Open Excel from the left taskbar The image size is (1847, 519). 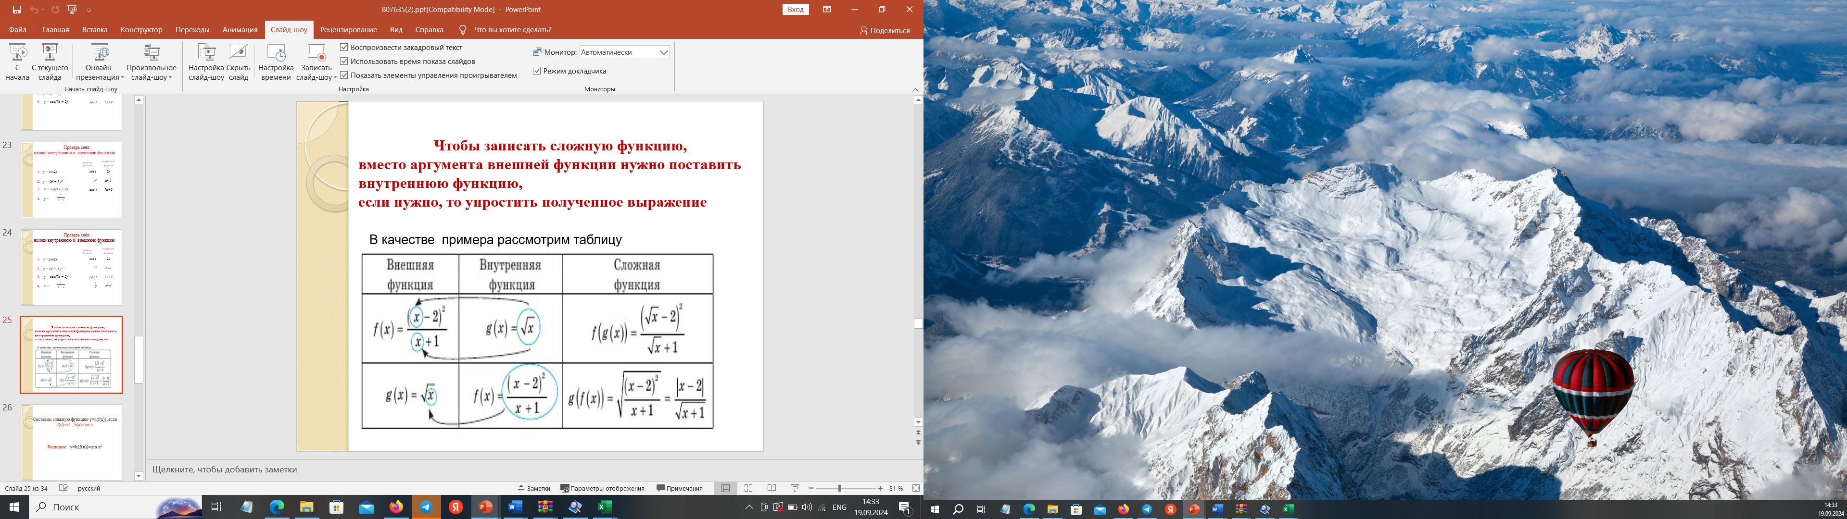[x=605, y=507]
